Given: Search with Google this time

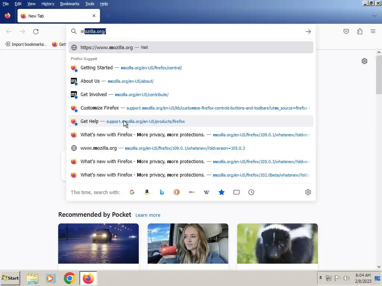Looking at the screenshot, I should 132,192.
